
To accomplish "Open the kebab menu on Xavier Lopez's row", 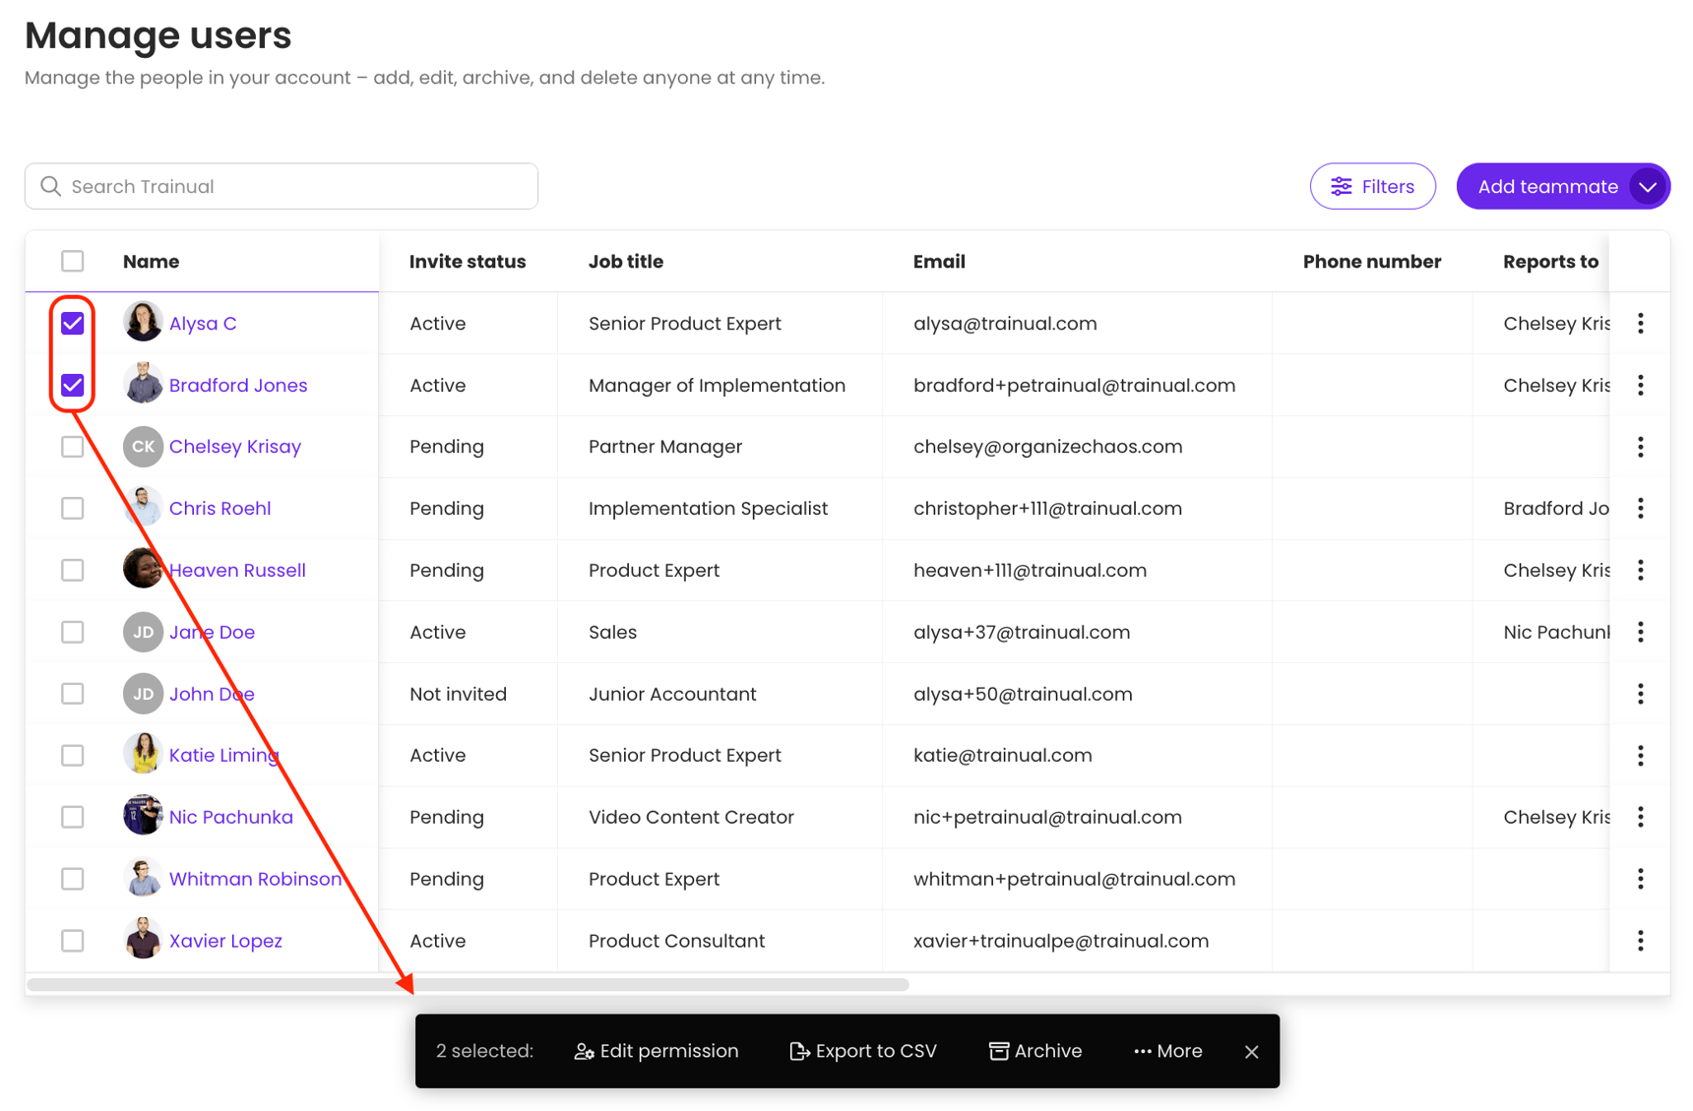I will tap(1641, 940).
